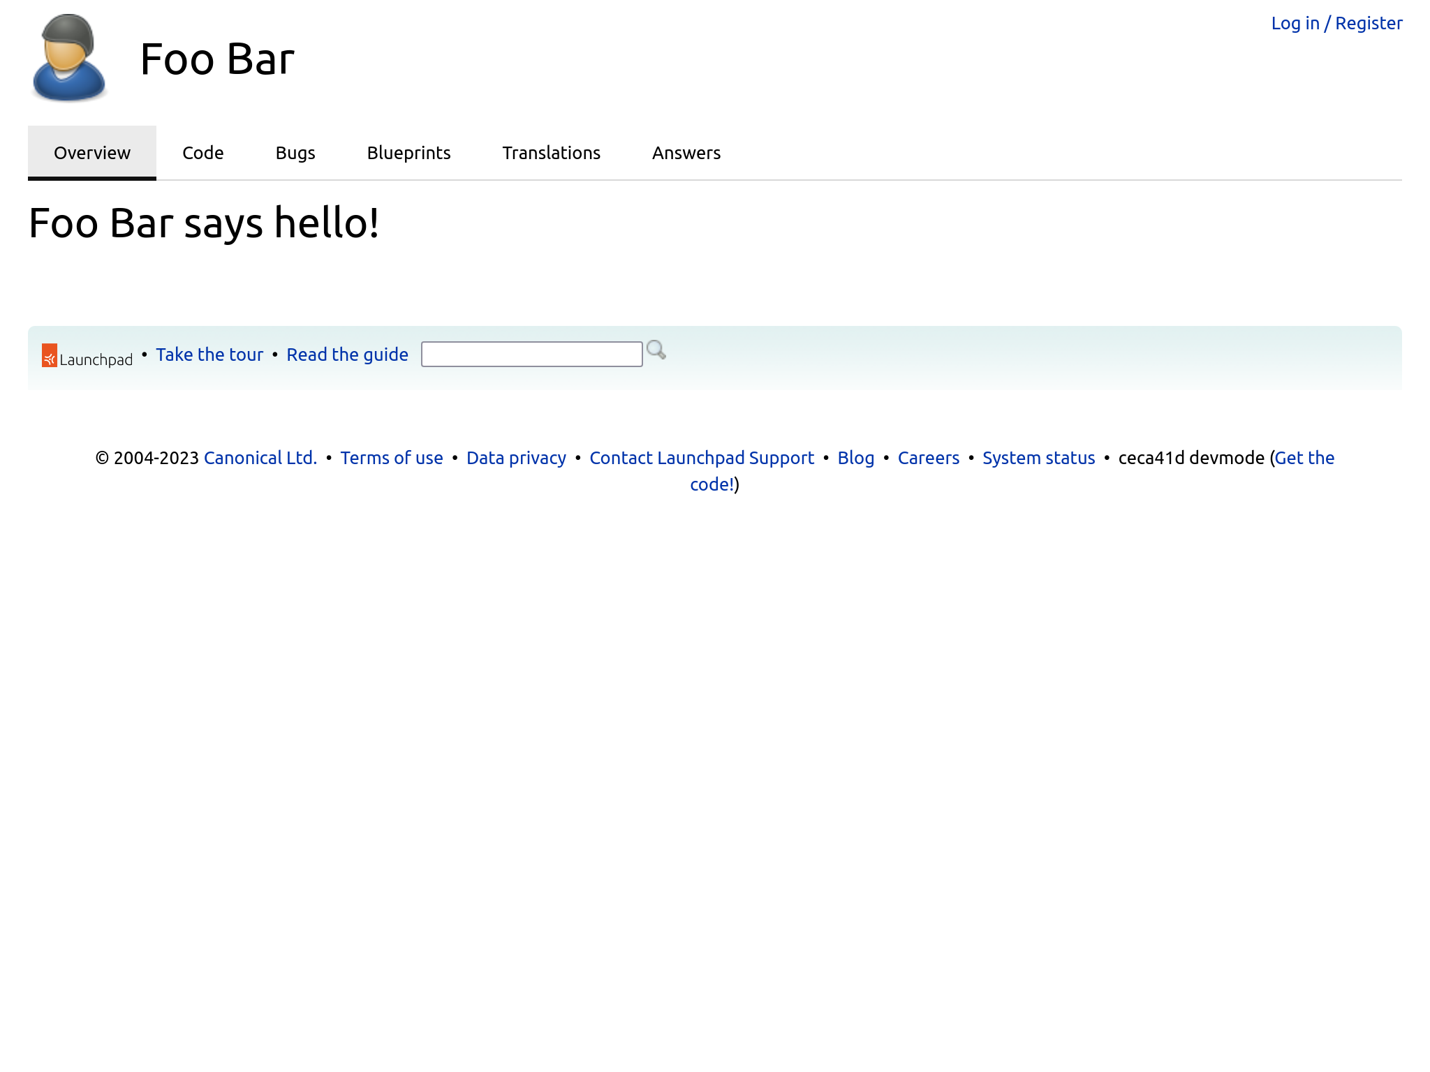Viewport: 1430px width, 1072px height.
Task: Click the Foo Bar person avatar icon
Action: point(68,59)
